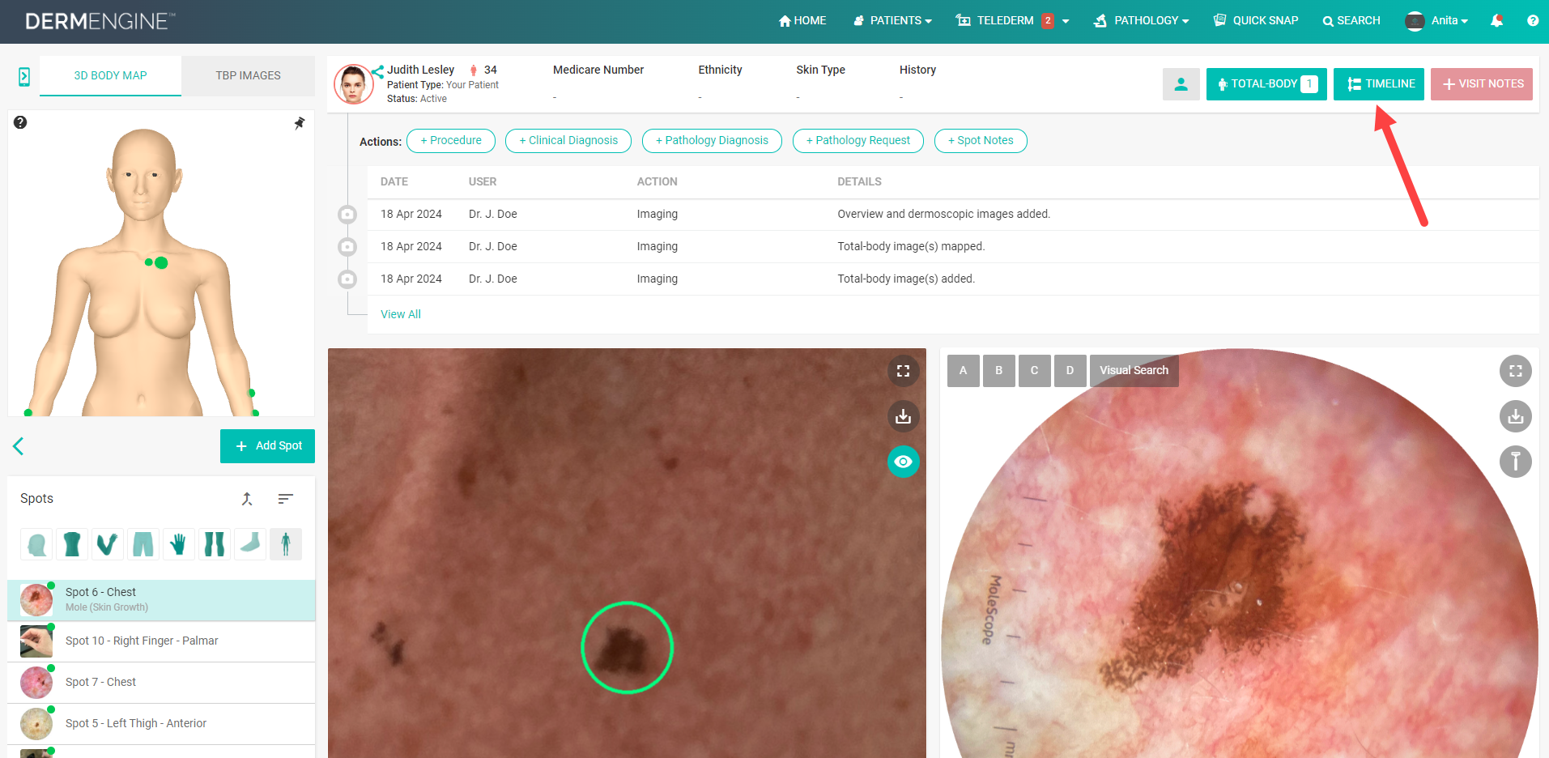Click the timeline marker for image(s) mapped row

pos(347,247)
